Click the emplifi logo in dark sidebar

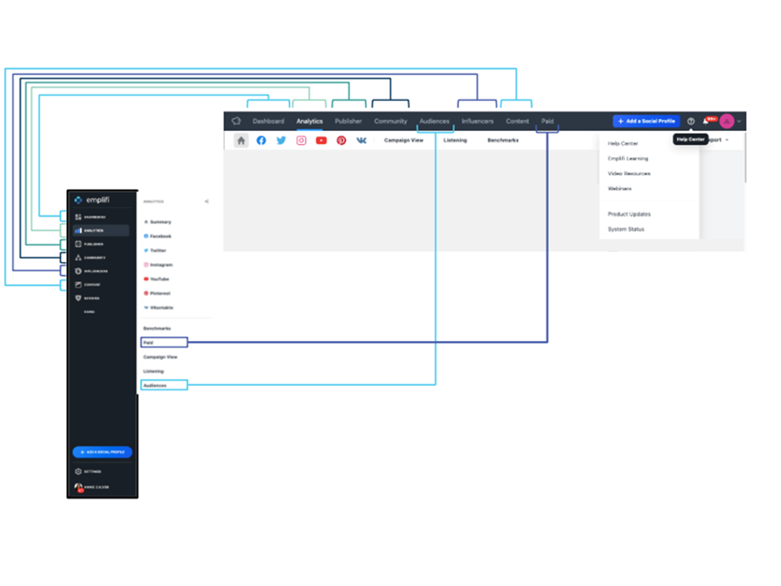point(92,200)
